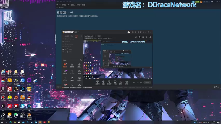Add a new scene with plus icon

coord(81,36)
